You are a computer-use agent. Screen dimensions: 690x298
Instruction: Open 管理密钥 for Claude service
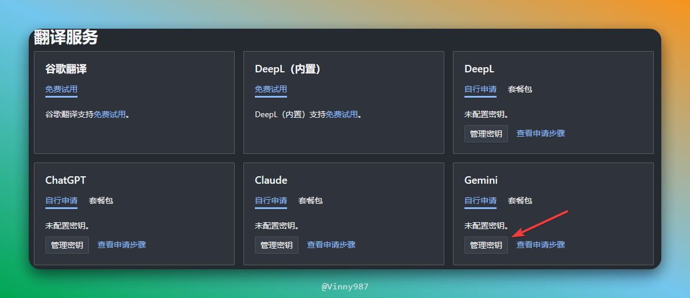[x=276, y=245]
